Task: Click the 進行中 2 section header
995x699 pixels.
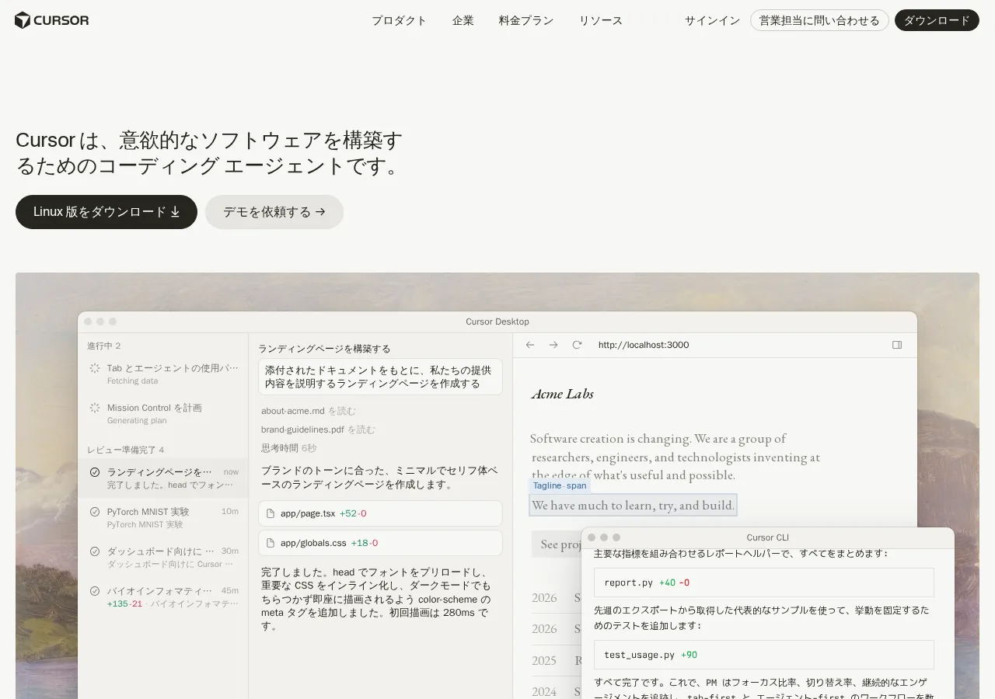Action: (104, 346)
